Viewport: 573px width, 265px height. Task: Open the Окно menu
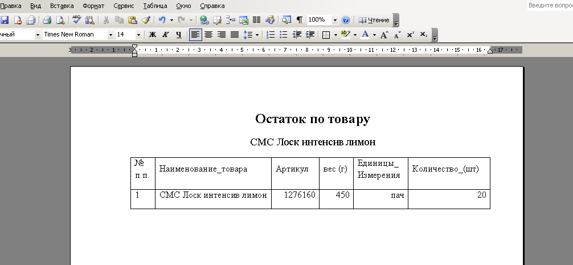pos(183,6)
